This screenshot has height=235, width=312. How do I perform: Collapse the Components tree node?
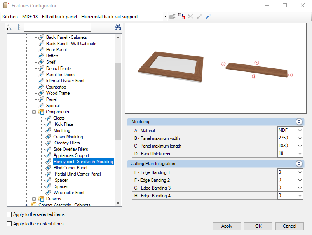pyautogui.click(x=34, y=112)
